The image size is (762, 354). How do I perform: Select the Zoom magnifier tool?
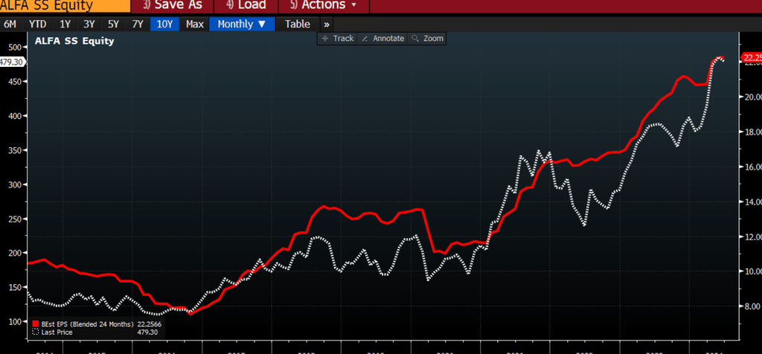(415, 38)
